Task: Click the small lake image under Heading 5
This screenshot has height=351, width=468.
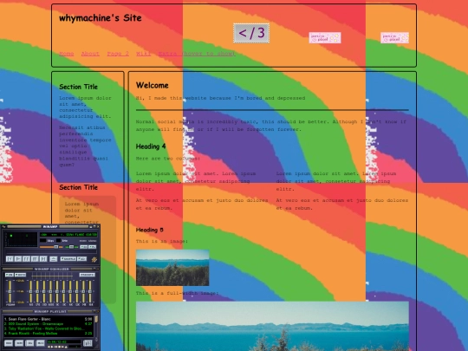Action: pyautogui.click(x=172, y=268)
